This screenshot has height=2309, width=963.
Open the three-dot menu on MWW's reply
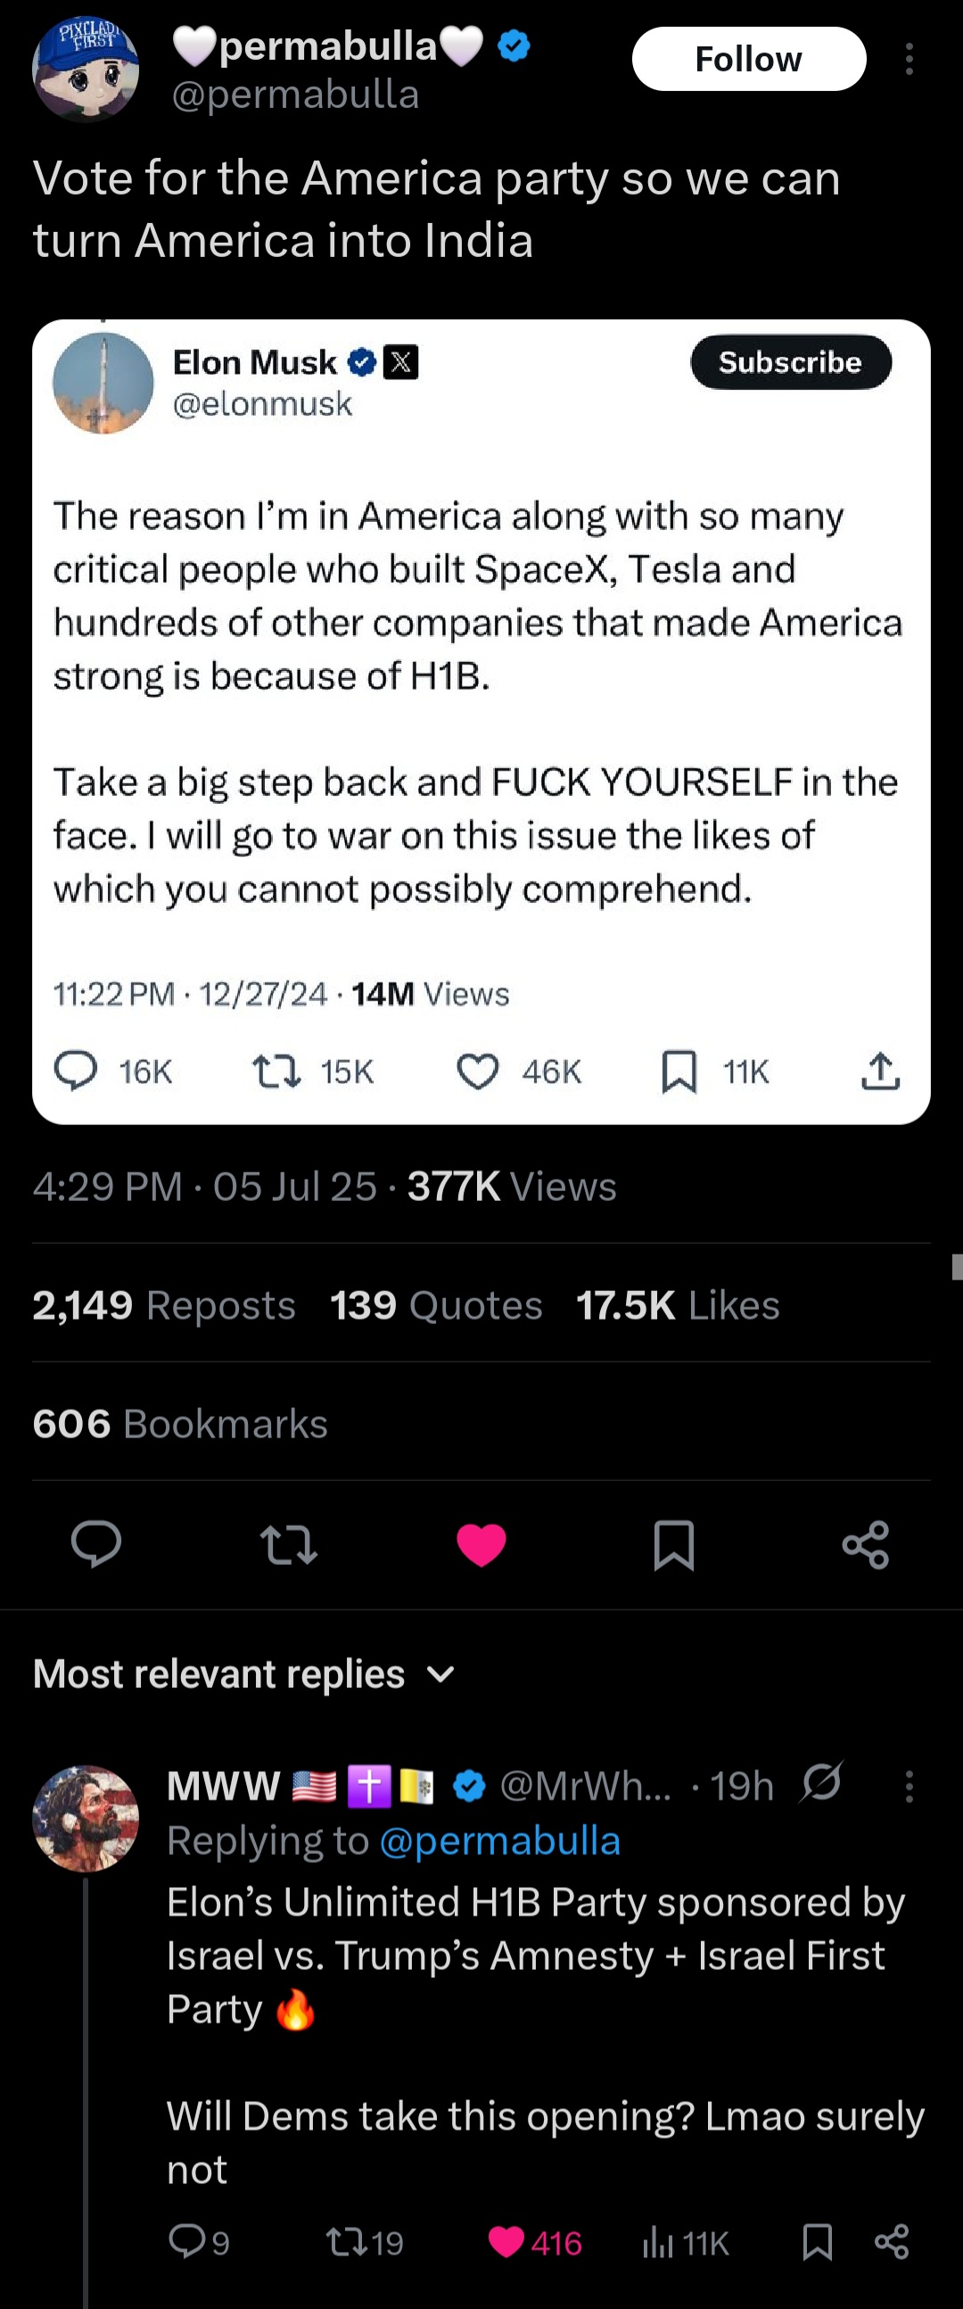pos(909,1785)
